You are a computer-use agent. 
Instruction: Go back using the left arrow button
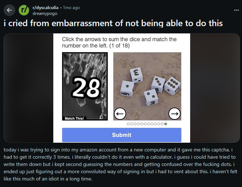tap(9, 10)
